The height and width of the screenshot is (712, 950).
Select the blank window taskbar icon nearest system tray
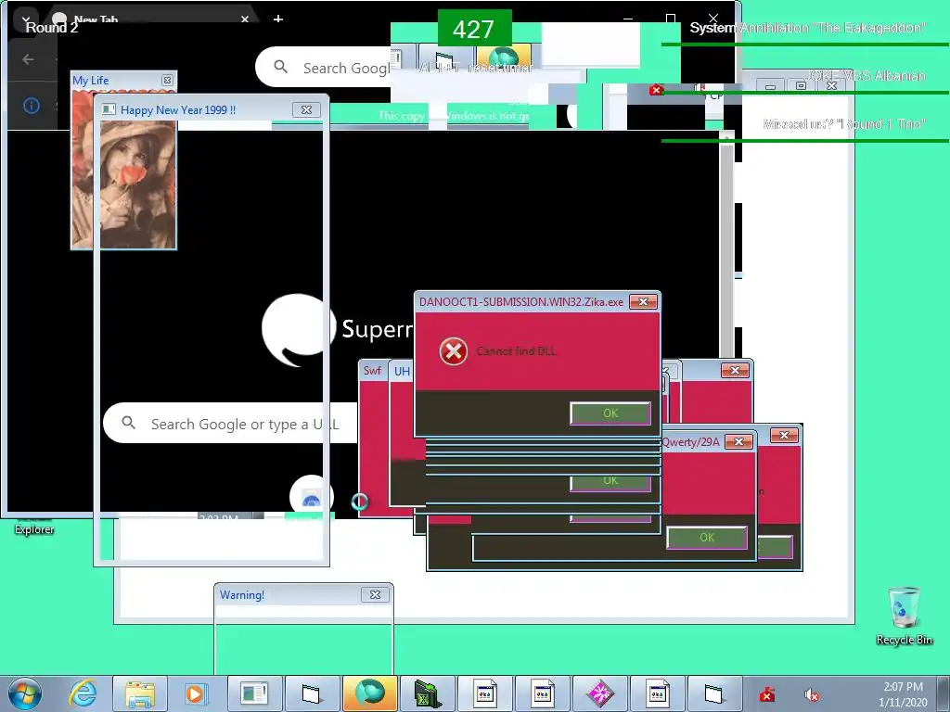click(x=713, y=693)
